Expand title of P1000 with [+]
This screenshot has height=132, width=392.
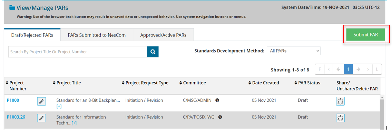[x=59, y=106]
